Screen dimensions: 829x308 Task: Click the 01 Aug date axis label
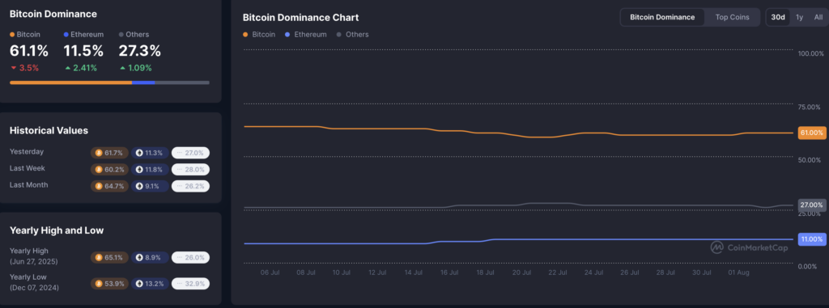pyautogui.click(x=738, y=272)
